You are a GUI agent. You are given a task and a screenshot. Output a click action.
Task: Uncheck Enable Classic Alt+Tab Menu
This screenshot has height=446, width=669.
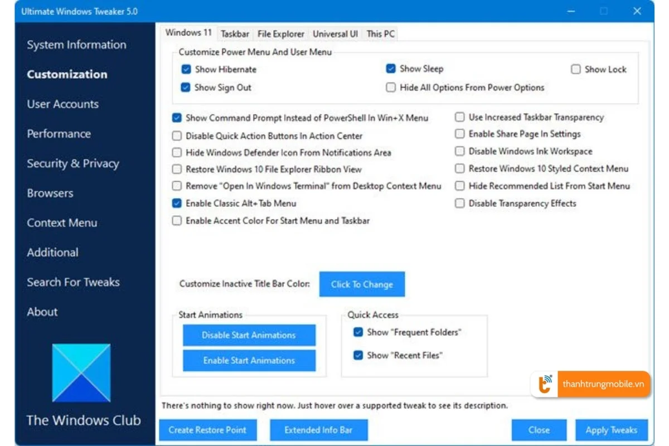click(x=177, y=203)
